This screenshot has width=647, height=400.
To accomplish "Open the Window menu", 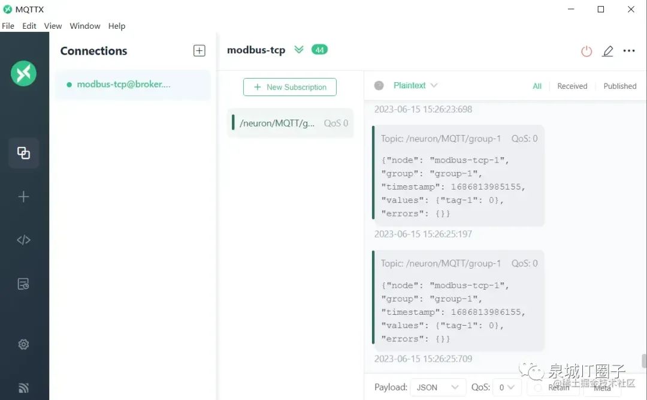I will [85, 26].
